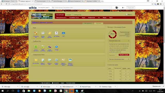Expand the Исследуйте вики dropdown

pyautogui.click(x=44, y=7)
